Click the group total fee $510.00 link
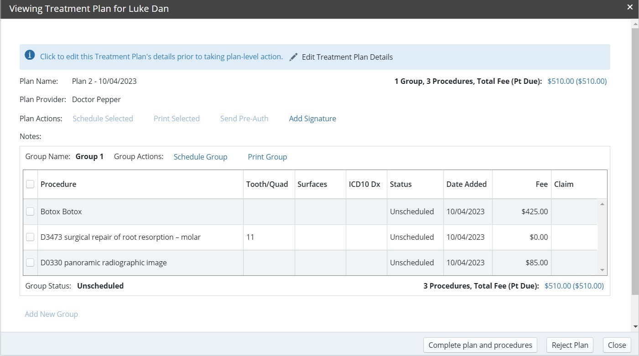 click(x=574, y=286)
